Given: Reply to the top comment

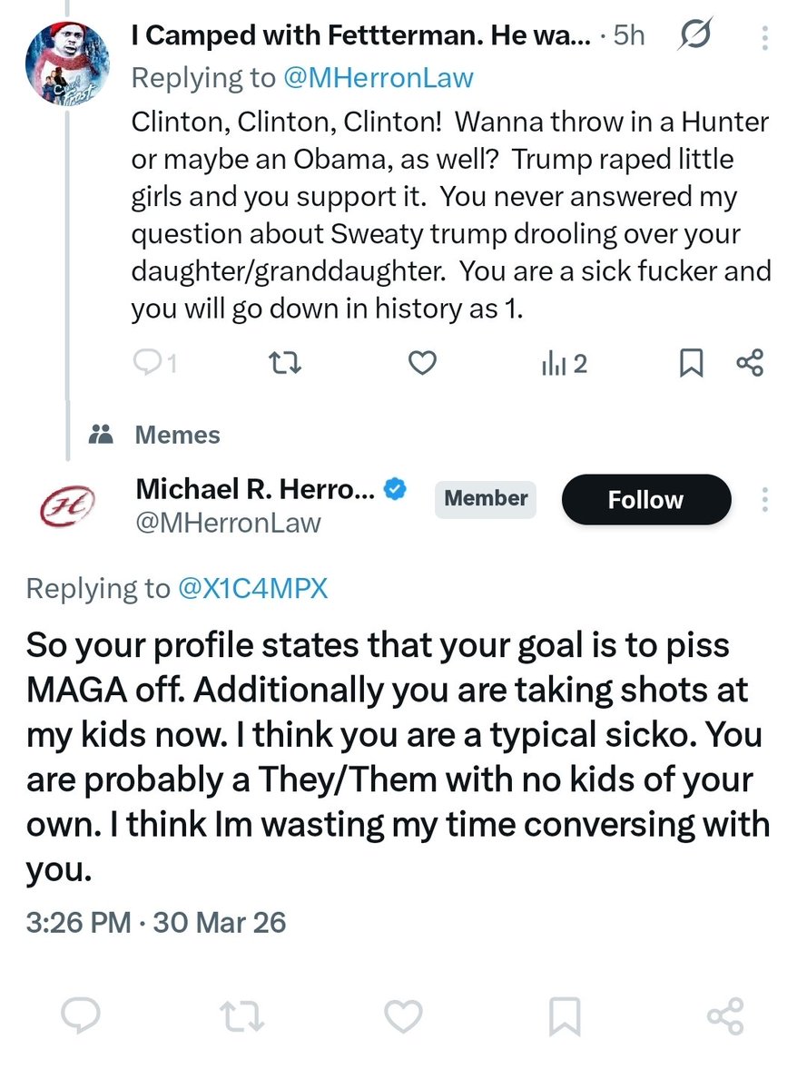Looking at the screenshot, I should pyautogui.click(x=147, y=364).
